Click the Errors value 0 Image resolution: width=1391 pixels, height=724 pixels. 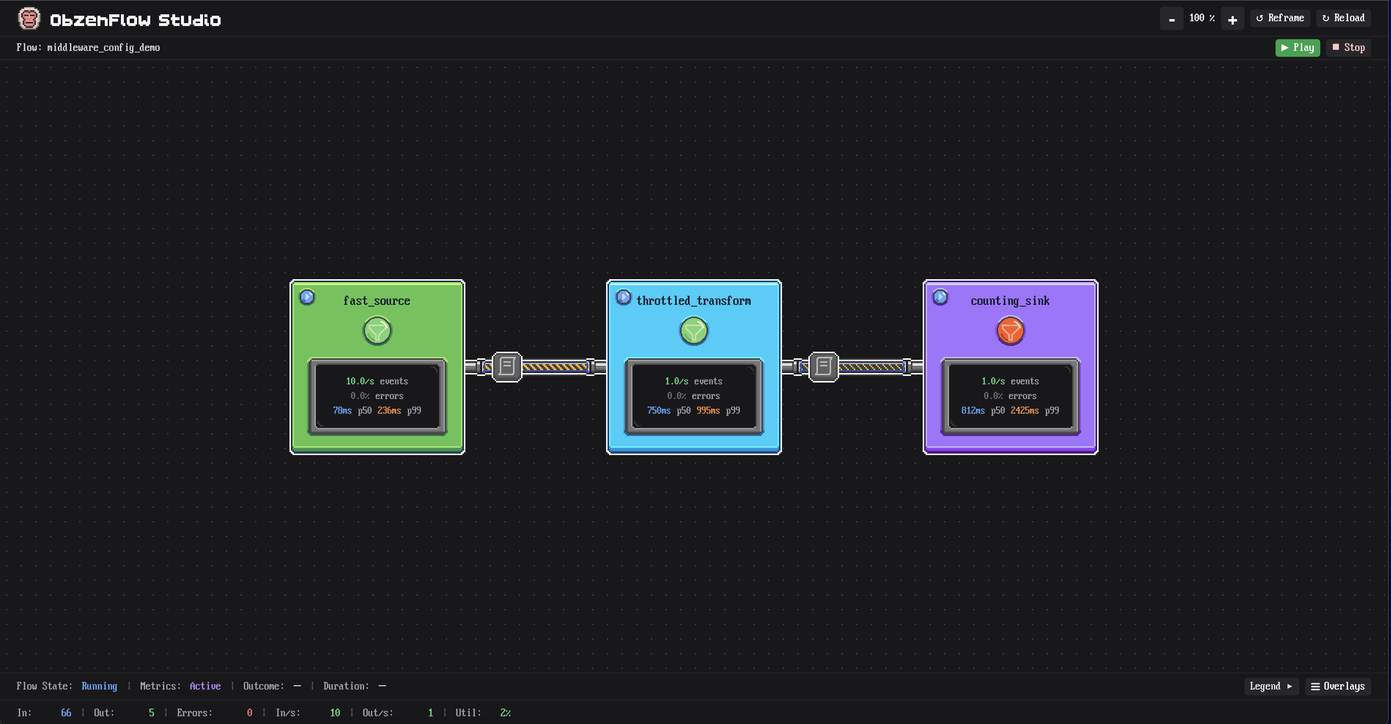pyautogui.click(x=250, y=713)
